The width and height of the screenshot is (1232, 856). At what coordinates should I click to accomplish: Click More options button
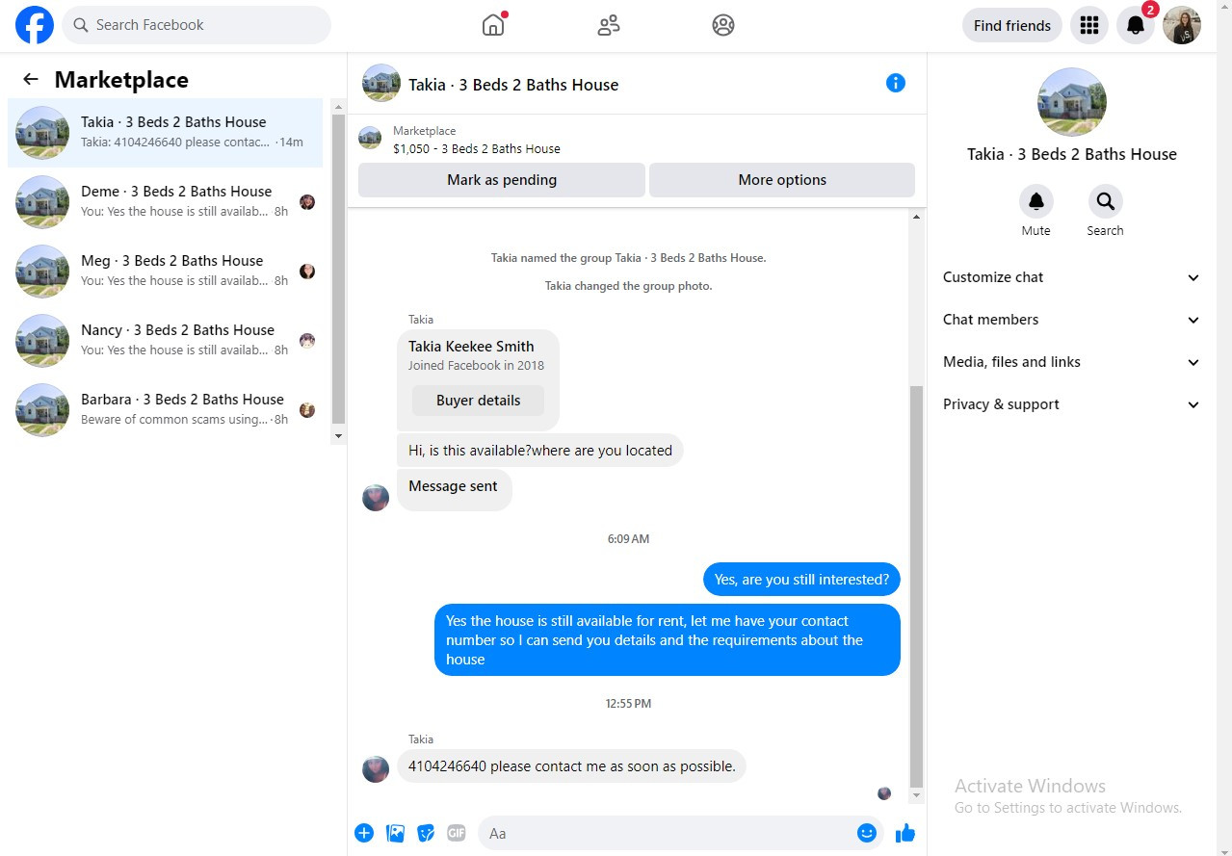coord(782,180)
